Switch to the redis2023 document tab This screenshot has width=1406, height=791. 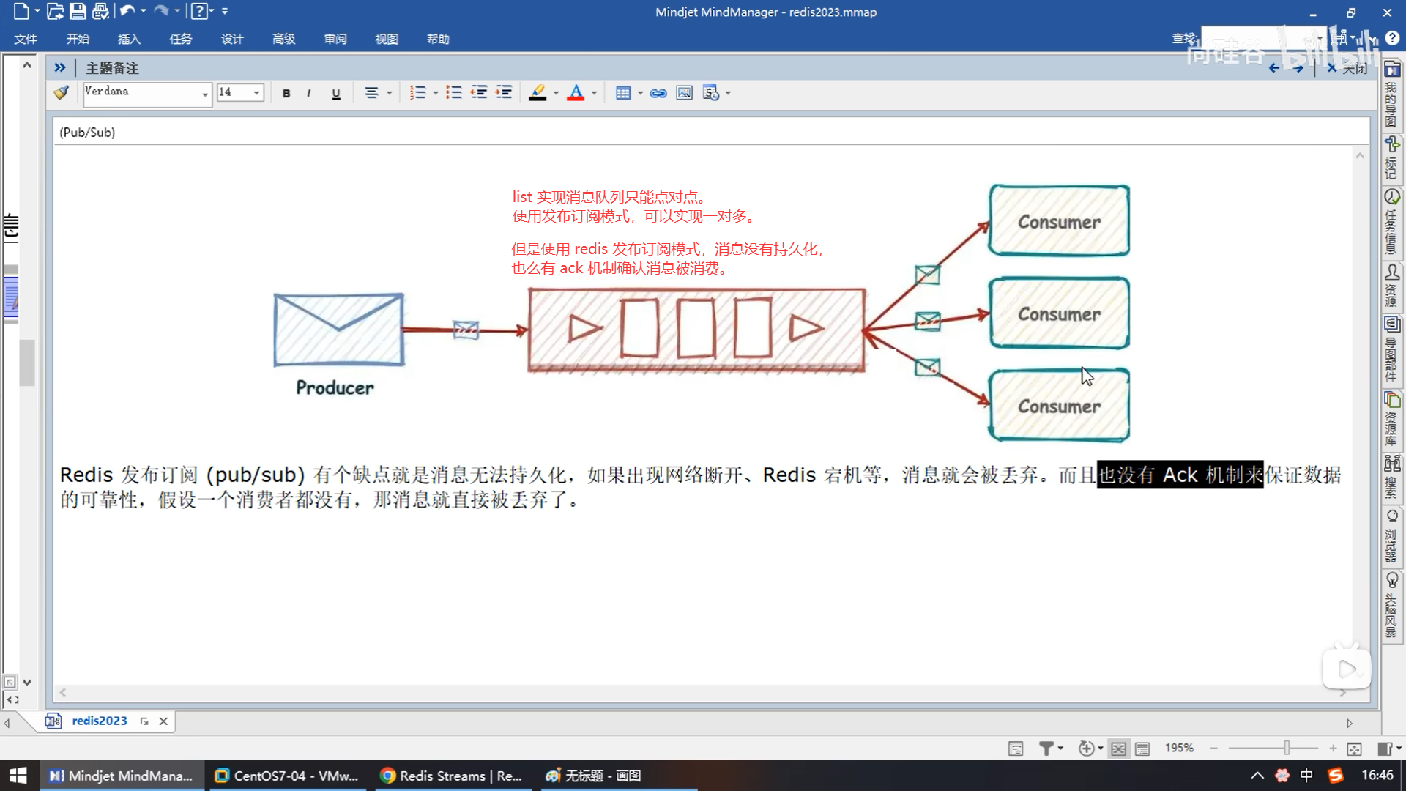point(99,721)
